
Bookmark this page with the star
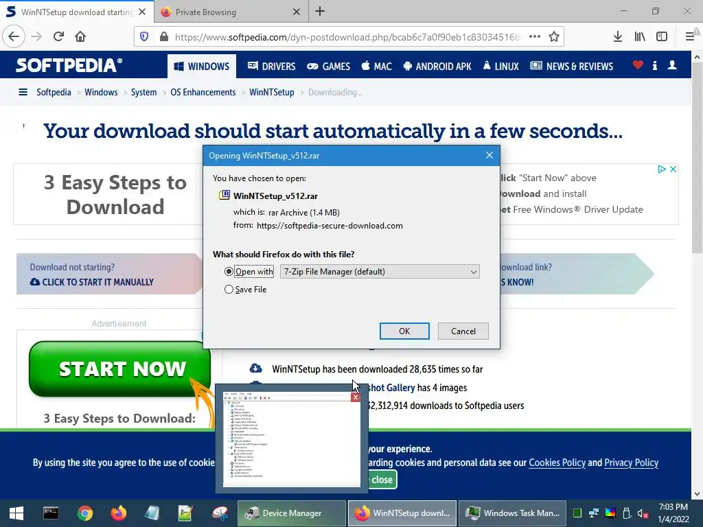(554, 37)
